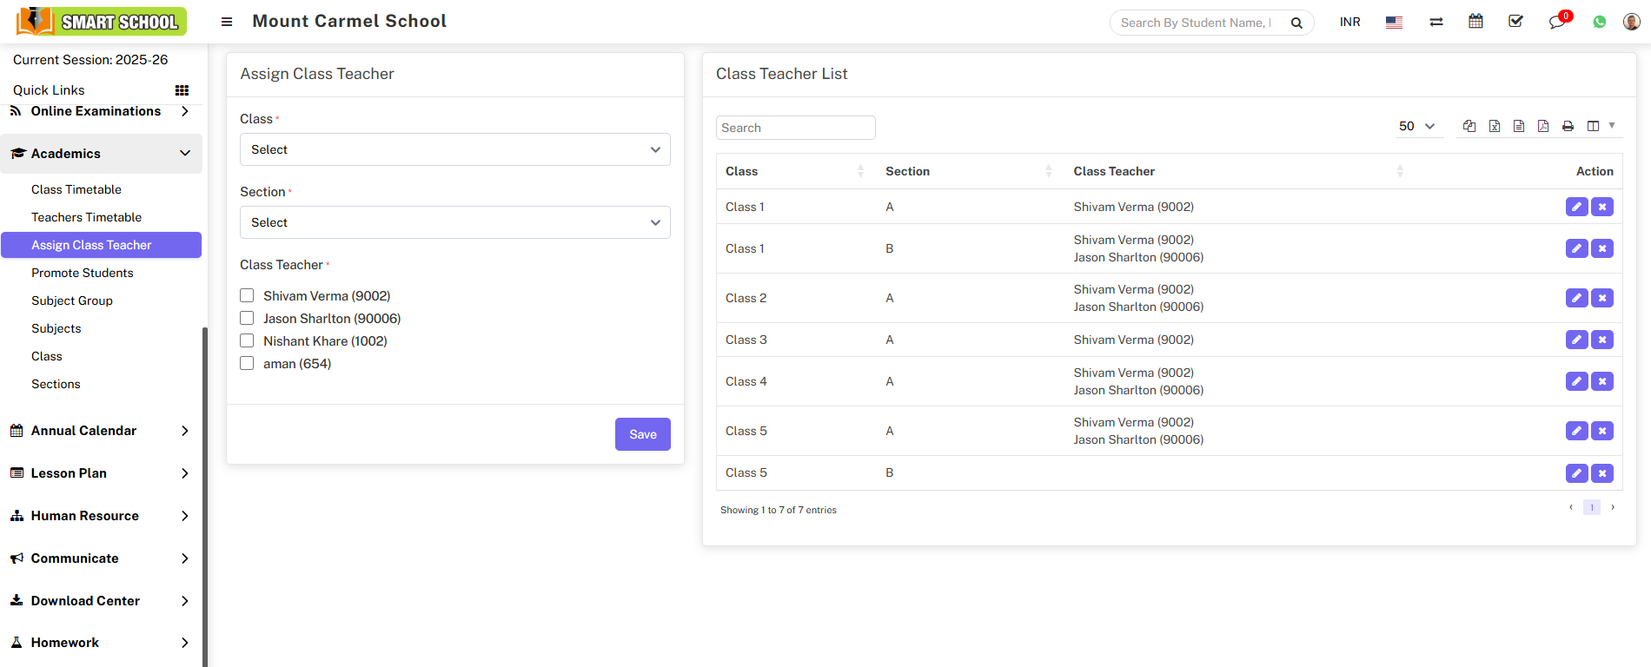The image size is (1651, 667).
Task: Expand Download Center menu
Action: pos(102,601)
